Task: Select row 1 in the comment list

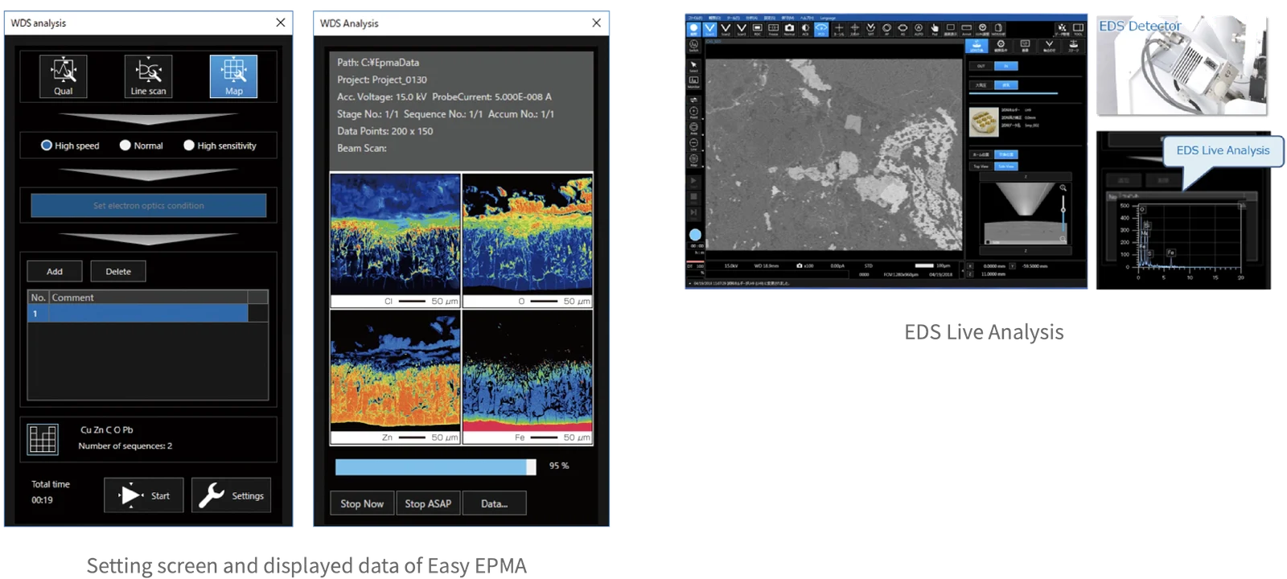Action: 148,314
